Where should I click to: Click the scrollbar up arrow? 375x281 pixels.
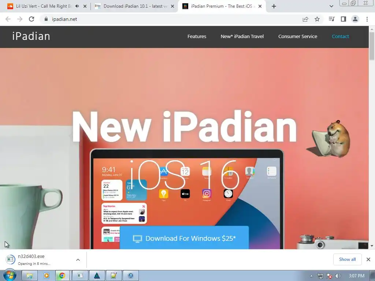tap(372, 29)
